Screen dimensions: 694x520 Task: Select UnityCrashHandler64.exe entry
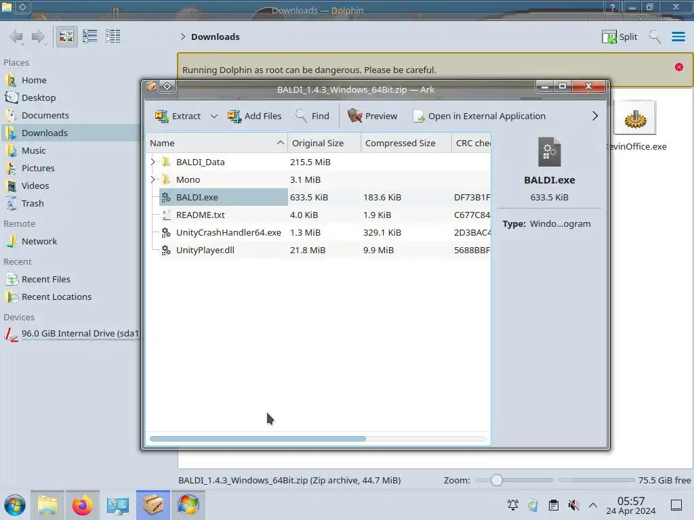318,233
